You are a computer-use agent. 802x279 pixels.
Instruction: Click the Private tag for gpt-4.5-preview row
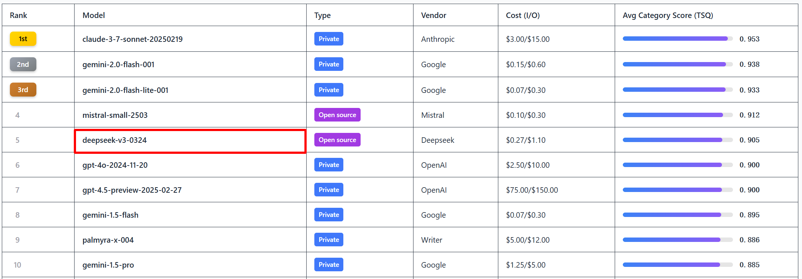[329, 190]
